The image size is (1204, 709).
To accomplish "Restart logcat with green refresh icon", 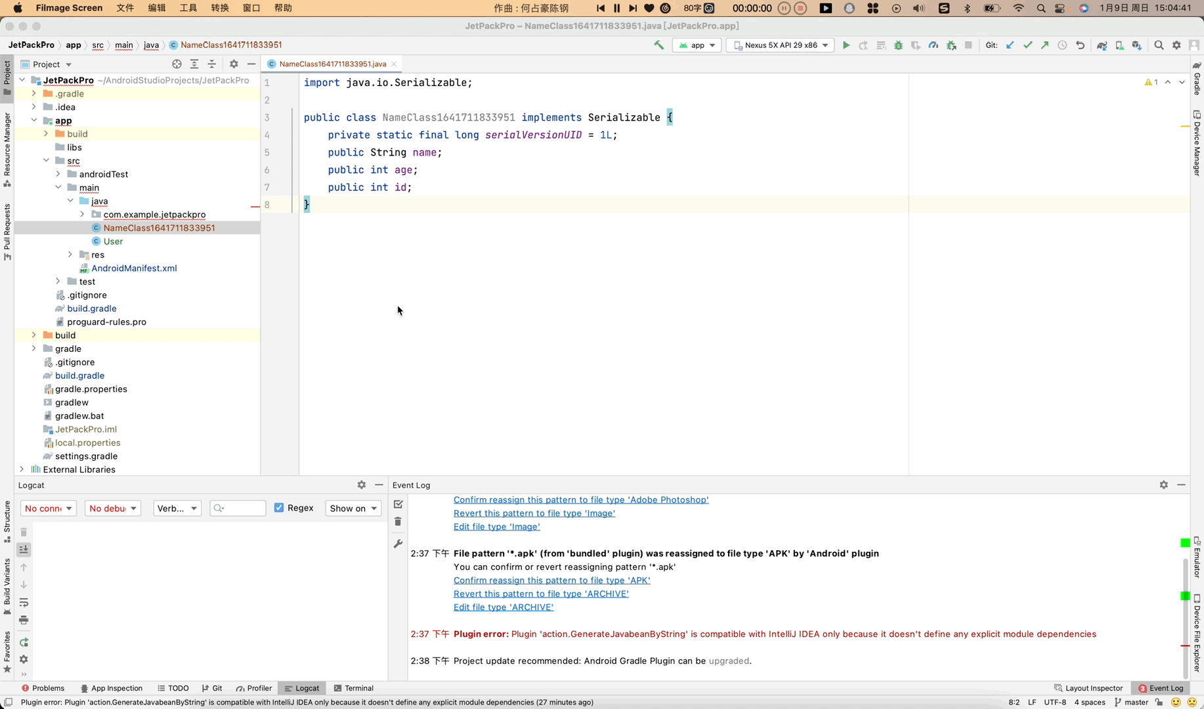I will (24, 642).
